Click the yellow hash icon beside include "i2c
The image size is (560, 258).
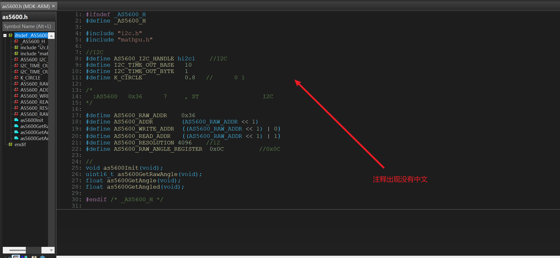pos(16,47)
